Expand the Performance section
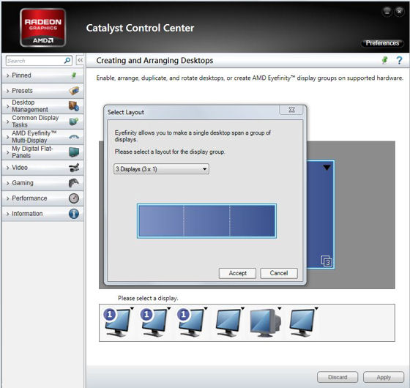This screenshot has height=388, width=410. 42,198
